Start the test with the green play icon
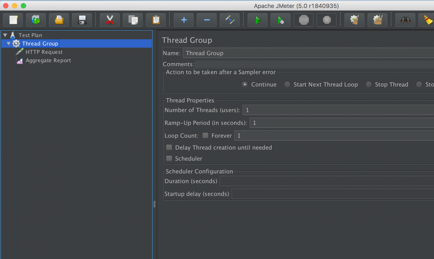Screen dimensions: 434x259 pyautogui.click(x=258, y=20)
